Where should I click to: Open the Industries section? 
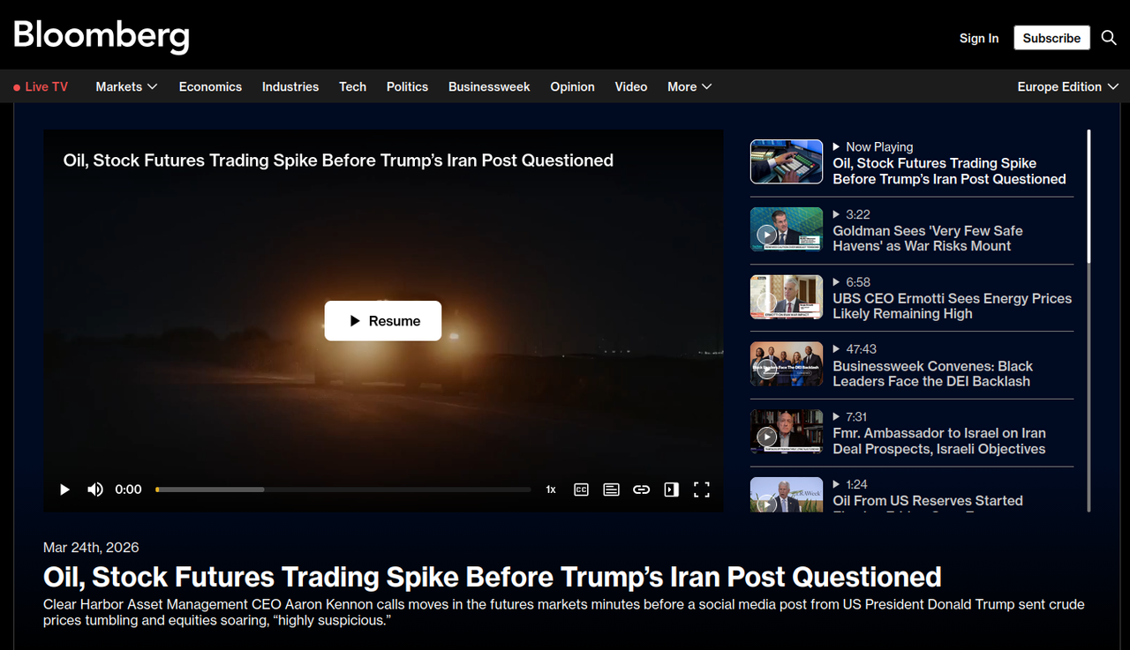coord(290,86)
